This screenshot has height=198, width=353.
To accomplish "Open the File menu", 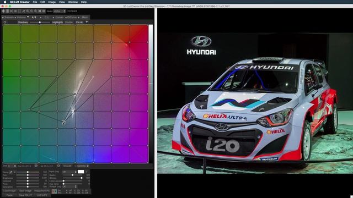I will [x=35, y=2].
